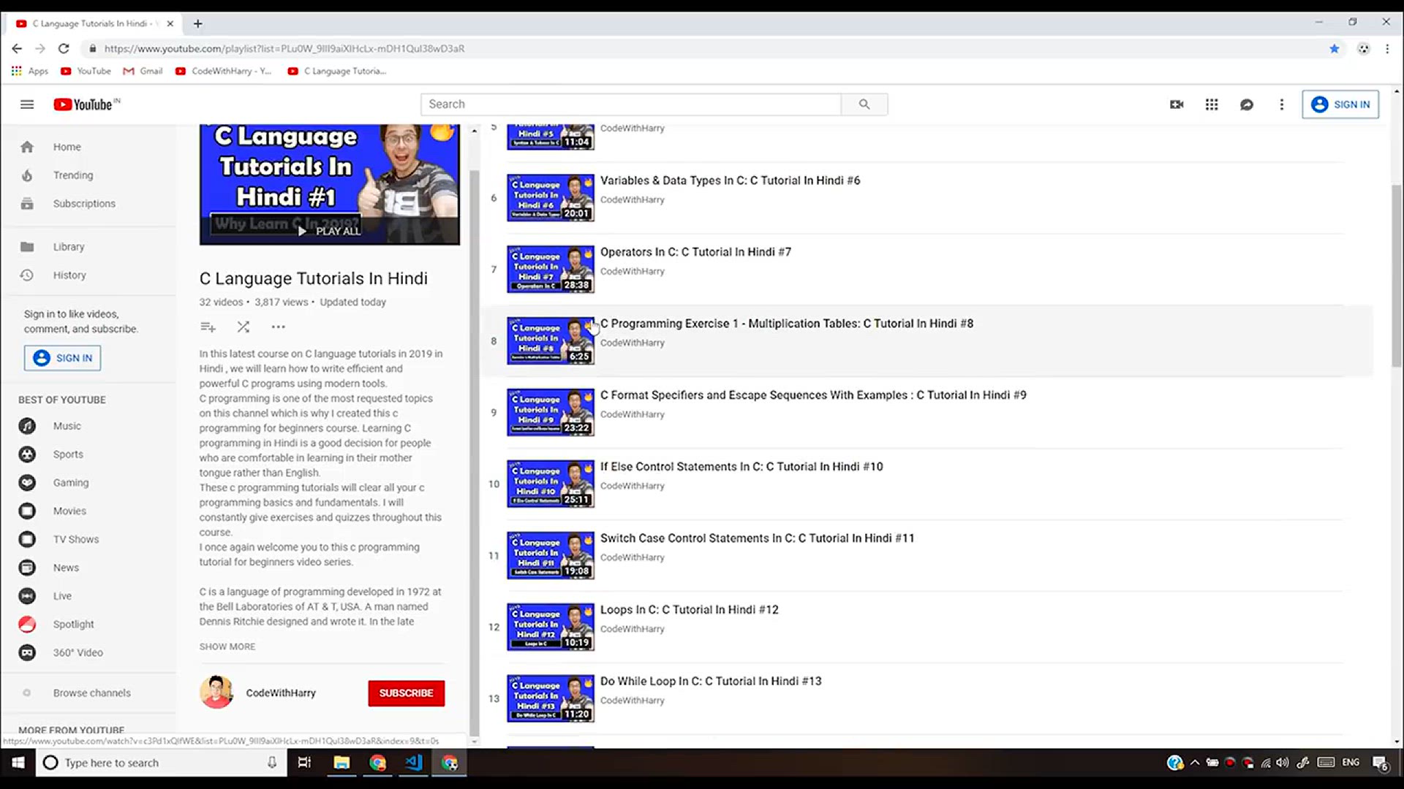Image resolution: width=1404 pixels, height=789 pixels.
Task: Click the search magnifier button
Action: pos(864,104)
